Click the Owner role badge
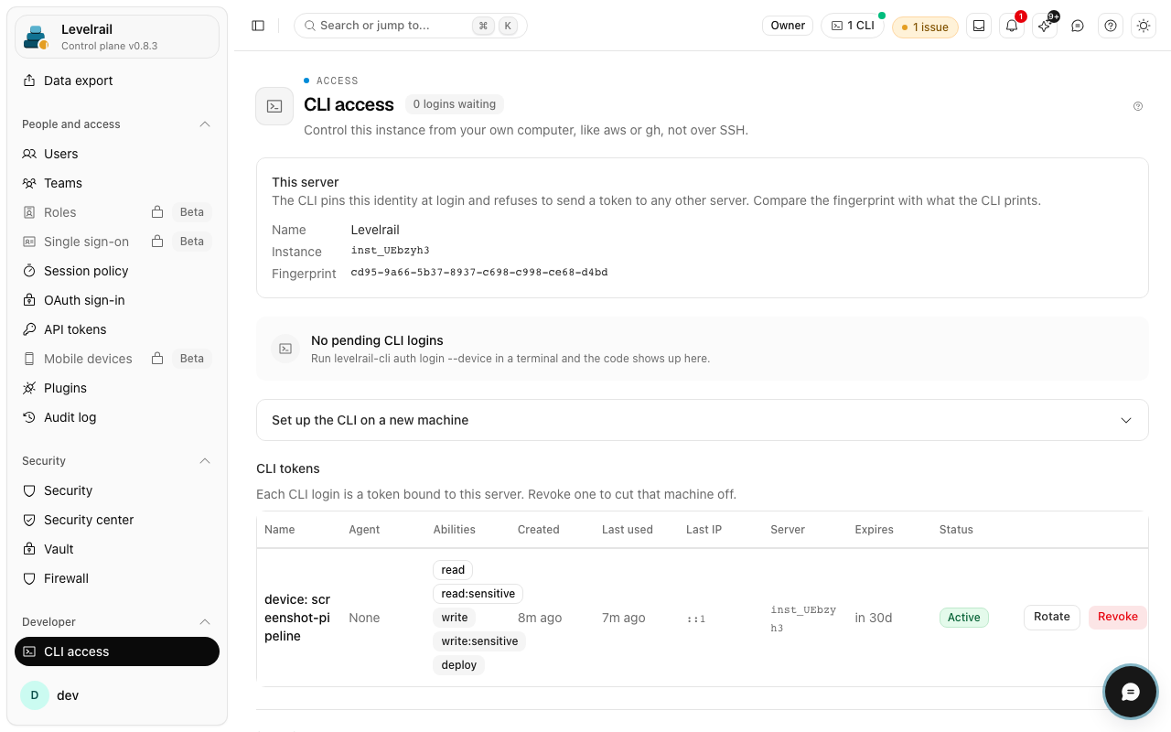Viewport: 1171px width, 732px height. tap(788, 26)
